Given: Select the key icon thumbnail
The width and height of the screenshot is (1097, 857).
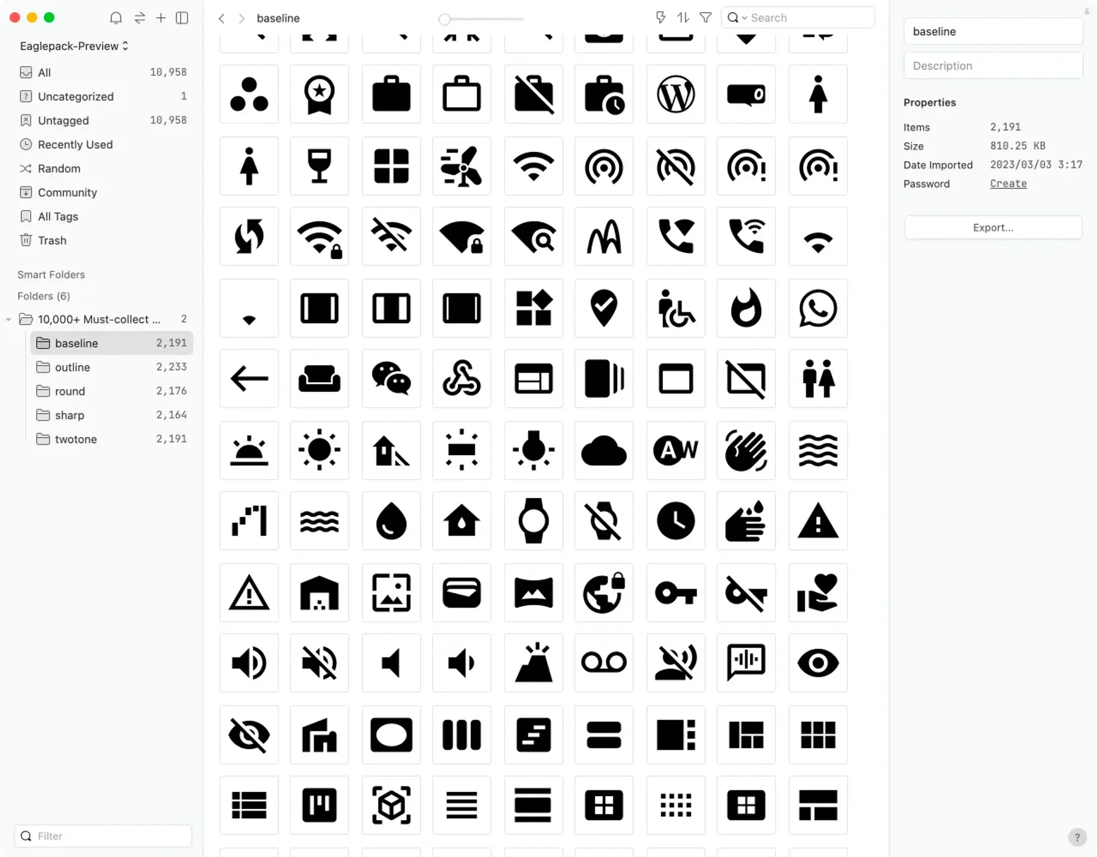Looking at the screenshot, I should pyautogui.click(x=676, y=593).
